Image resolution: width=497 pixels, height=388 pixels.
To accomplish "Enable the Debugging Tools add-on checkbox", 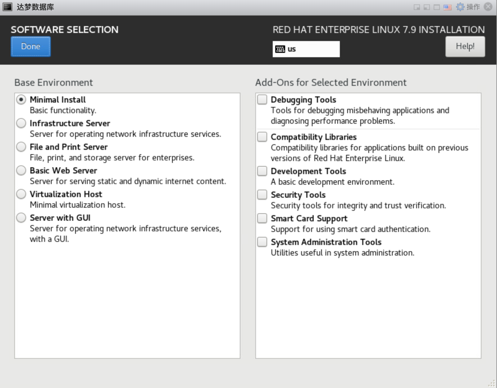I will (262, 100).
